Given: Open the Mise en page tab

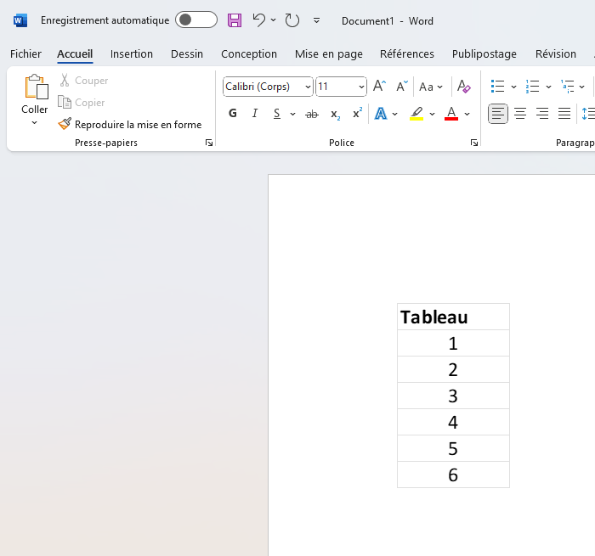Looking at the screenshot, I should (329, 54).
